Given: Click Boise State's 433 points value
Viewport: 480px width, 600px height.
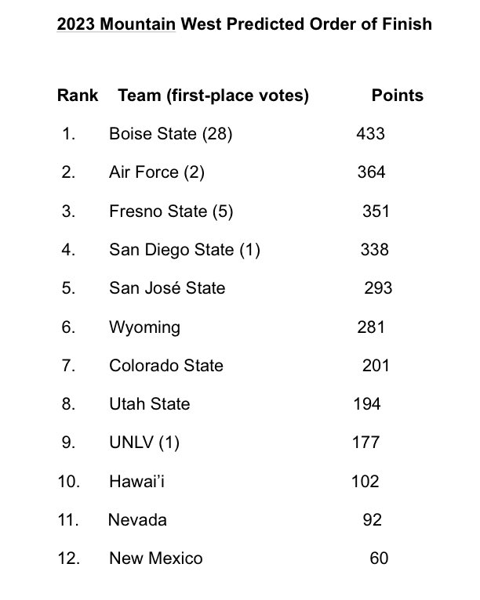Looking at the screenshot, I should click(370, 134).
